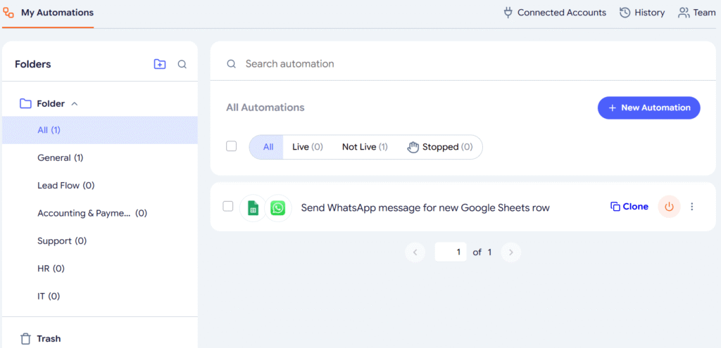
Task: Clone the Google Sheets WhatsApp automation
Action: [x=629, y=207]
